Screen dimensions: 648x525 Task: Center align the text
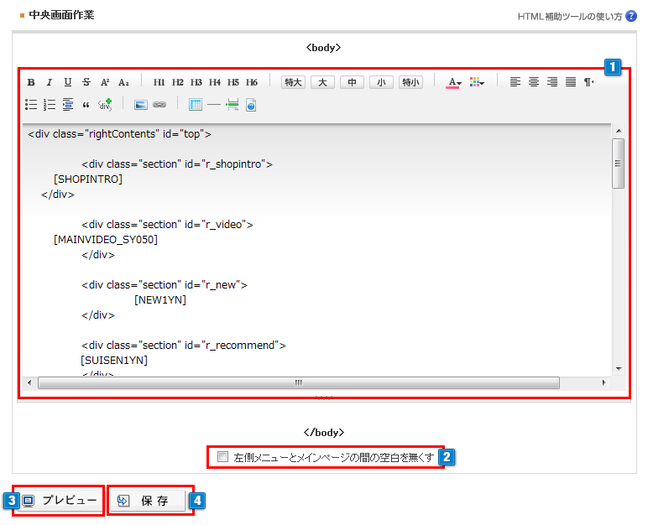click(x=534, y=82)
